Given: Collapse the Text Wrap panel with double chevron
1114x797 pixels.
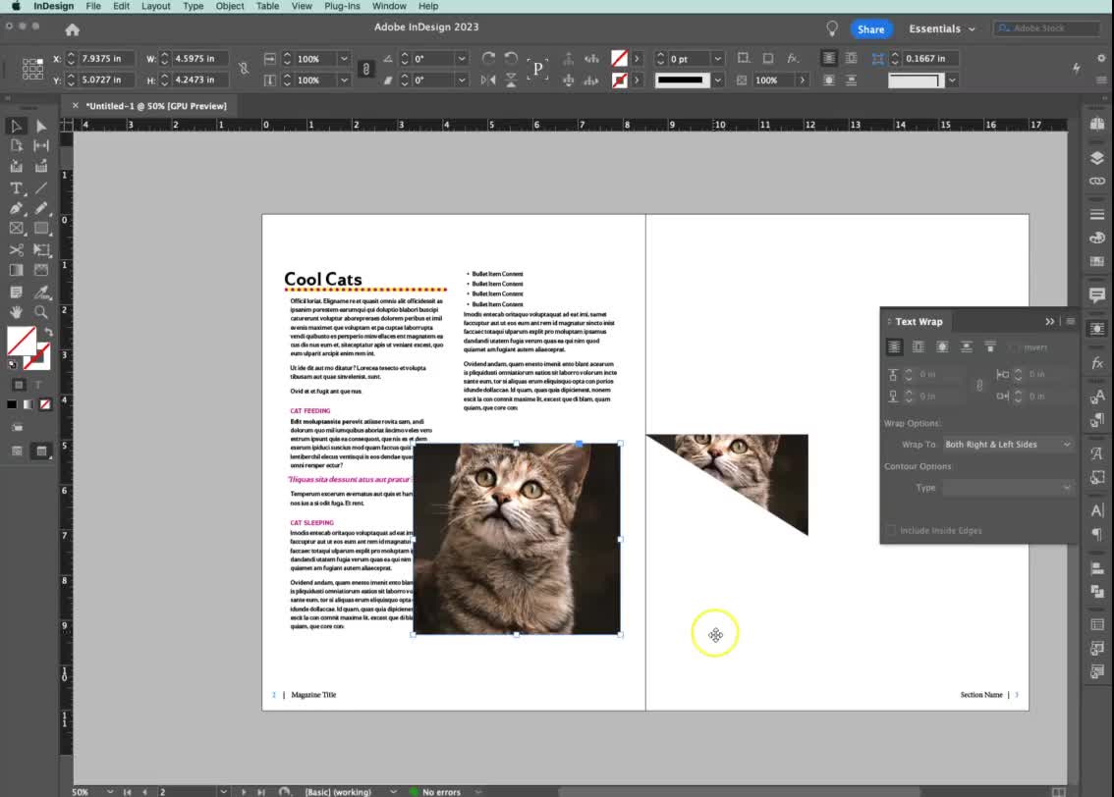Looking at the screenshot, I should 1051,321.
